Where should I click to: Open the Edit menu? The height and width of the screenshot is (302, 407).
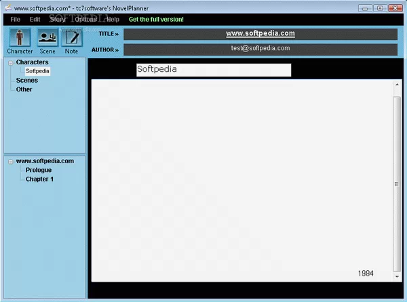point(35,20)
